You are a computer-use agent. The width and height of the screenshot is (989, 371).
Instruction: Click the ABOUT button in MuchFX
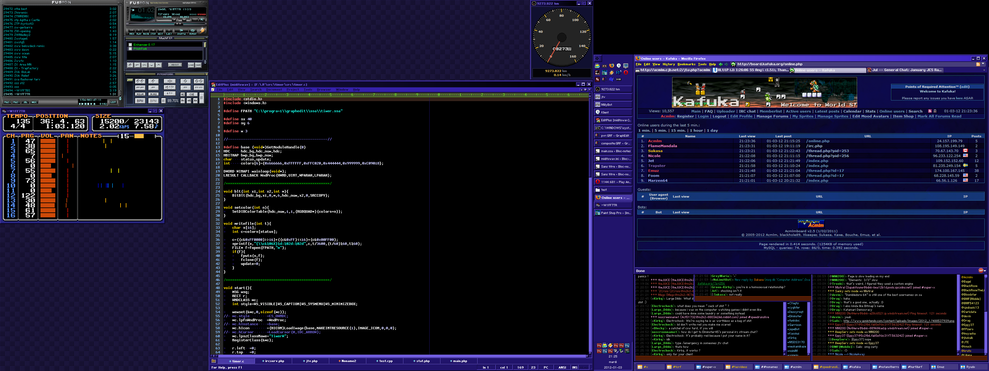tap(175, 65)
